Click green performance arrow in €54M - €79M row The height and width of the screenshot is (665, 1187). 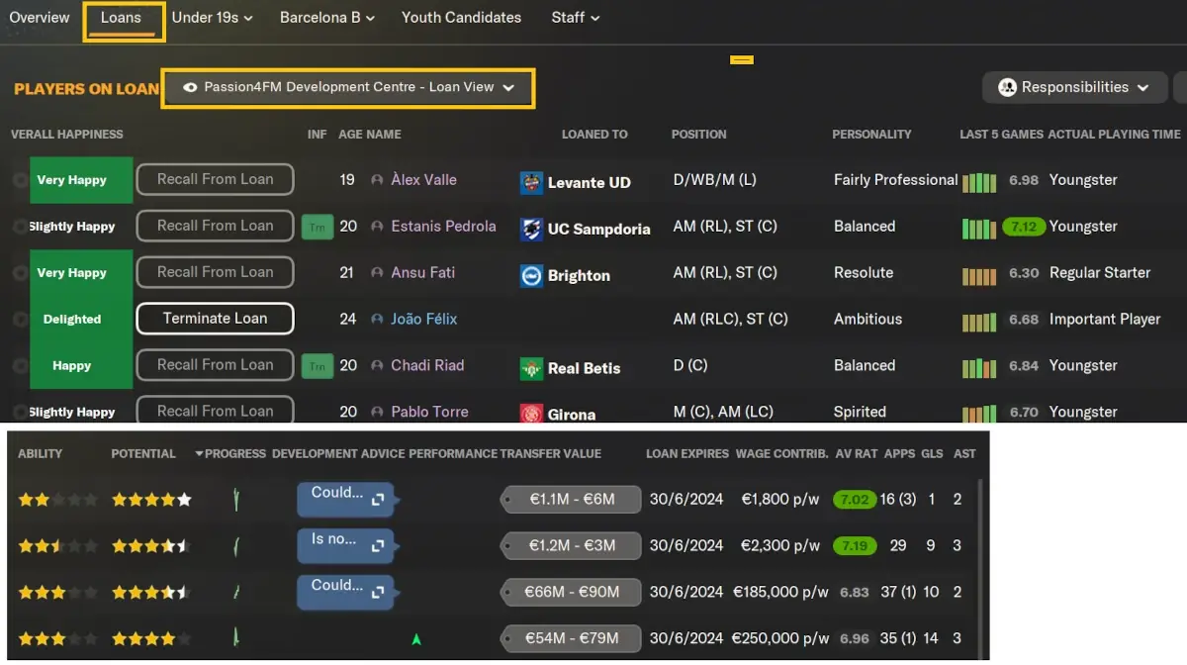[416, 639]
